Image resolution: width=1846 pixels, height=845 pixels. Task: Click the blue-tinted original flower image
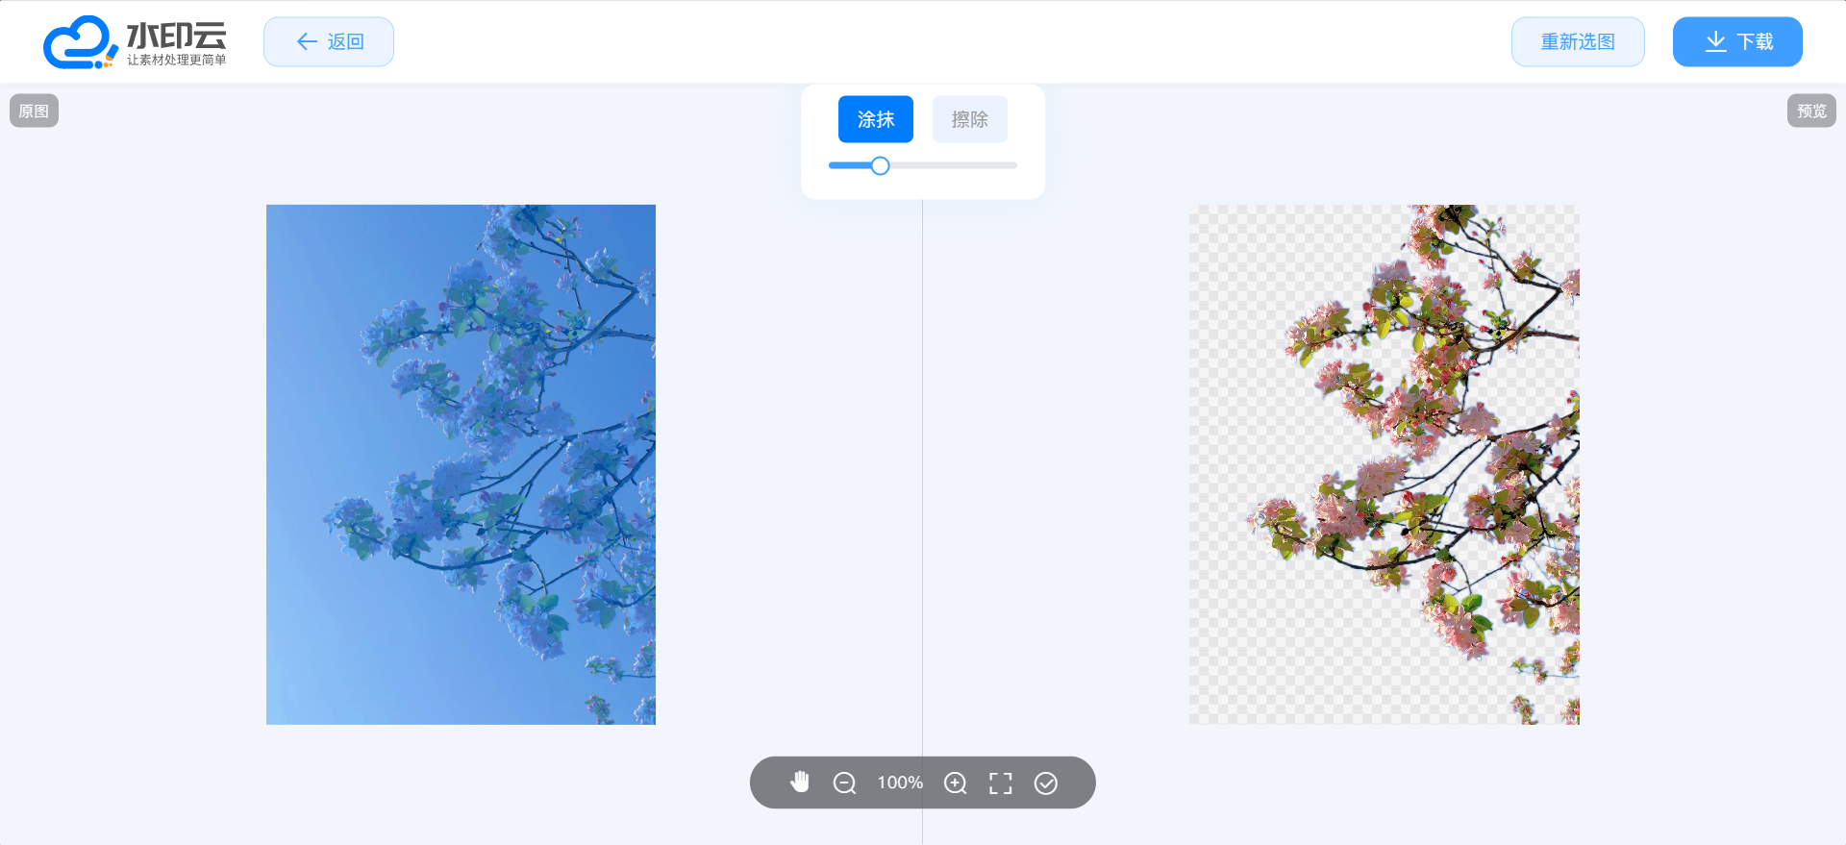pyautogui.click(x=461, y=464)
